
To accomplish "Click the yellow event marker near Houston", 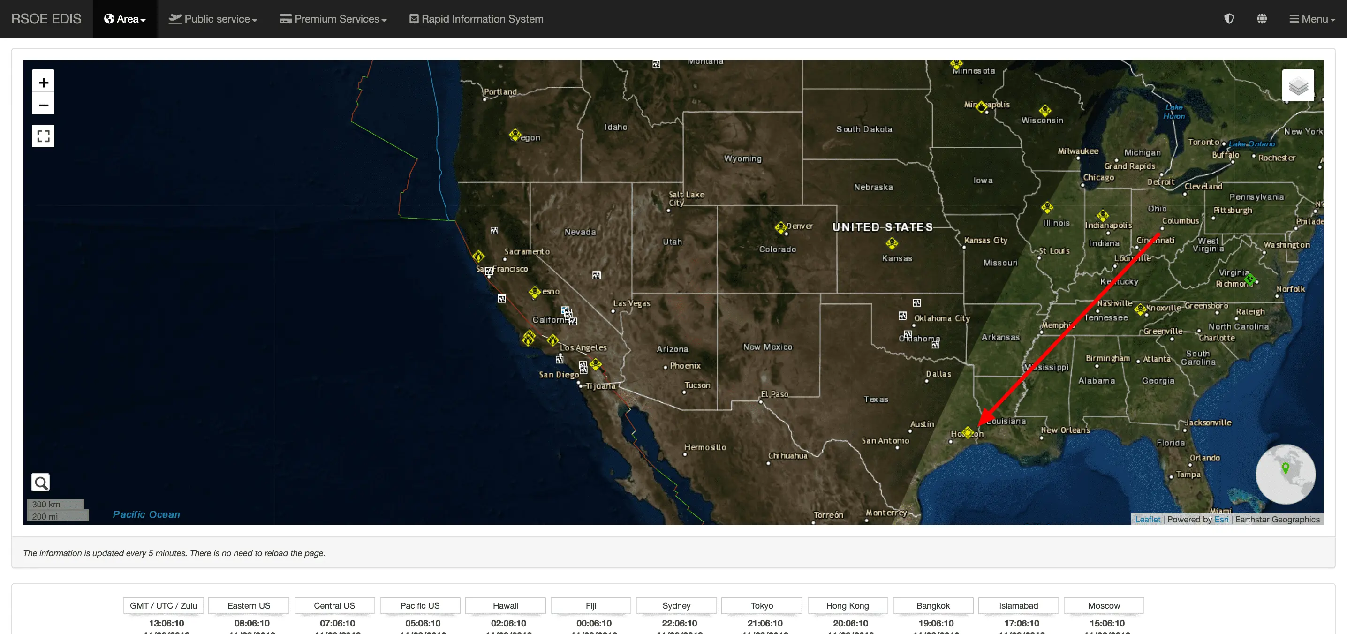I will click(x=968, y=432).
